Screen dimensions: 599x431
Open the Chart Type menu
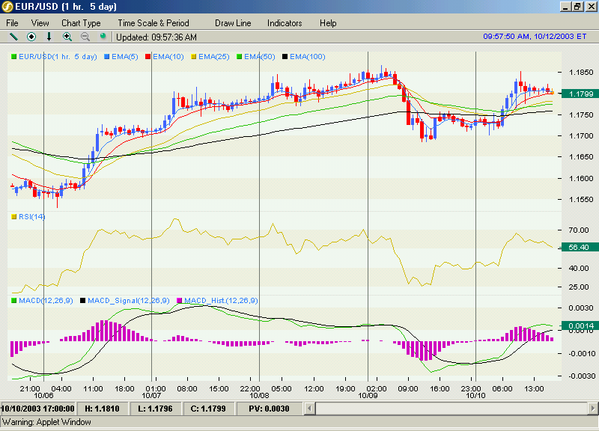[x=81, y=23]
